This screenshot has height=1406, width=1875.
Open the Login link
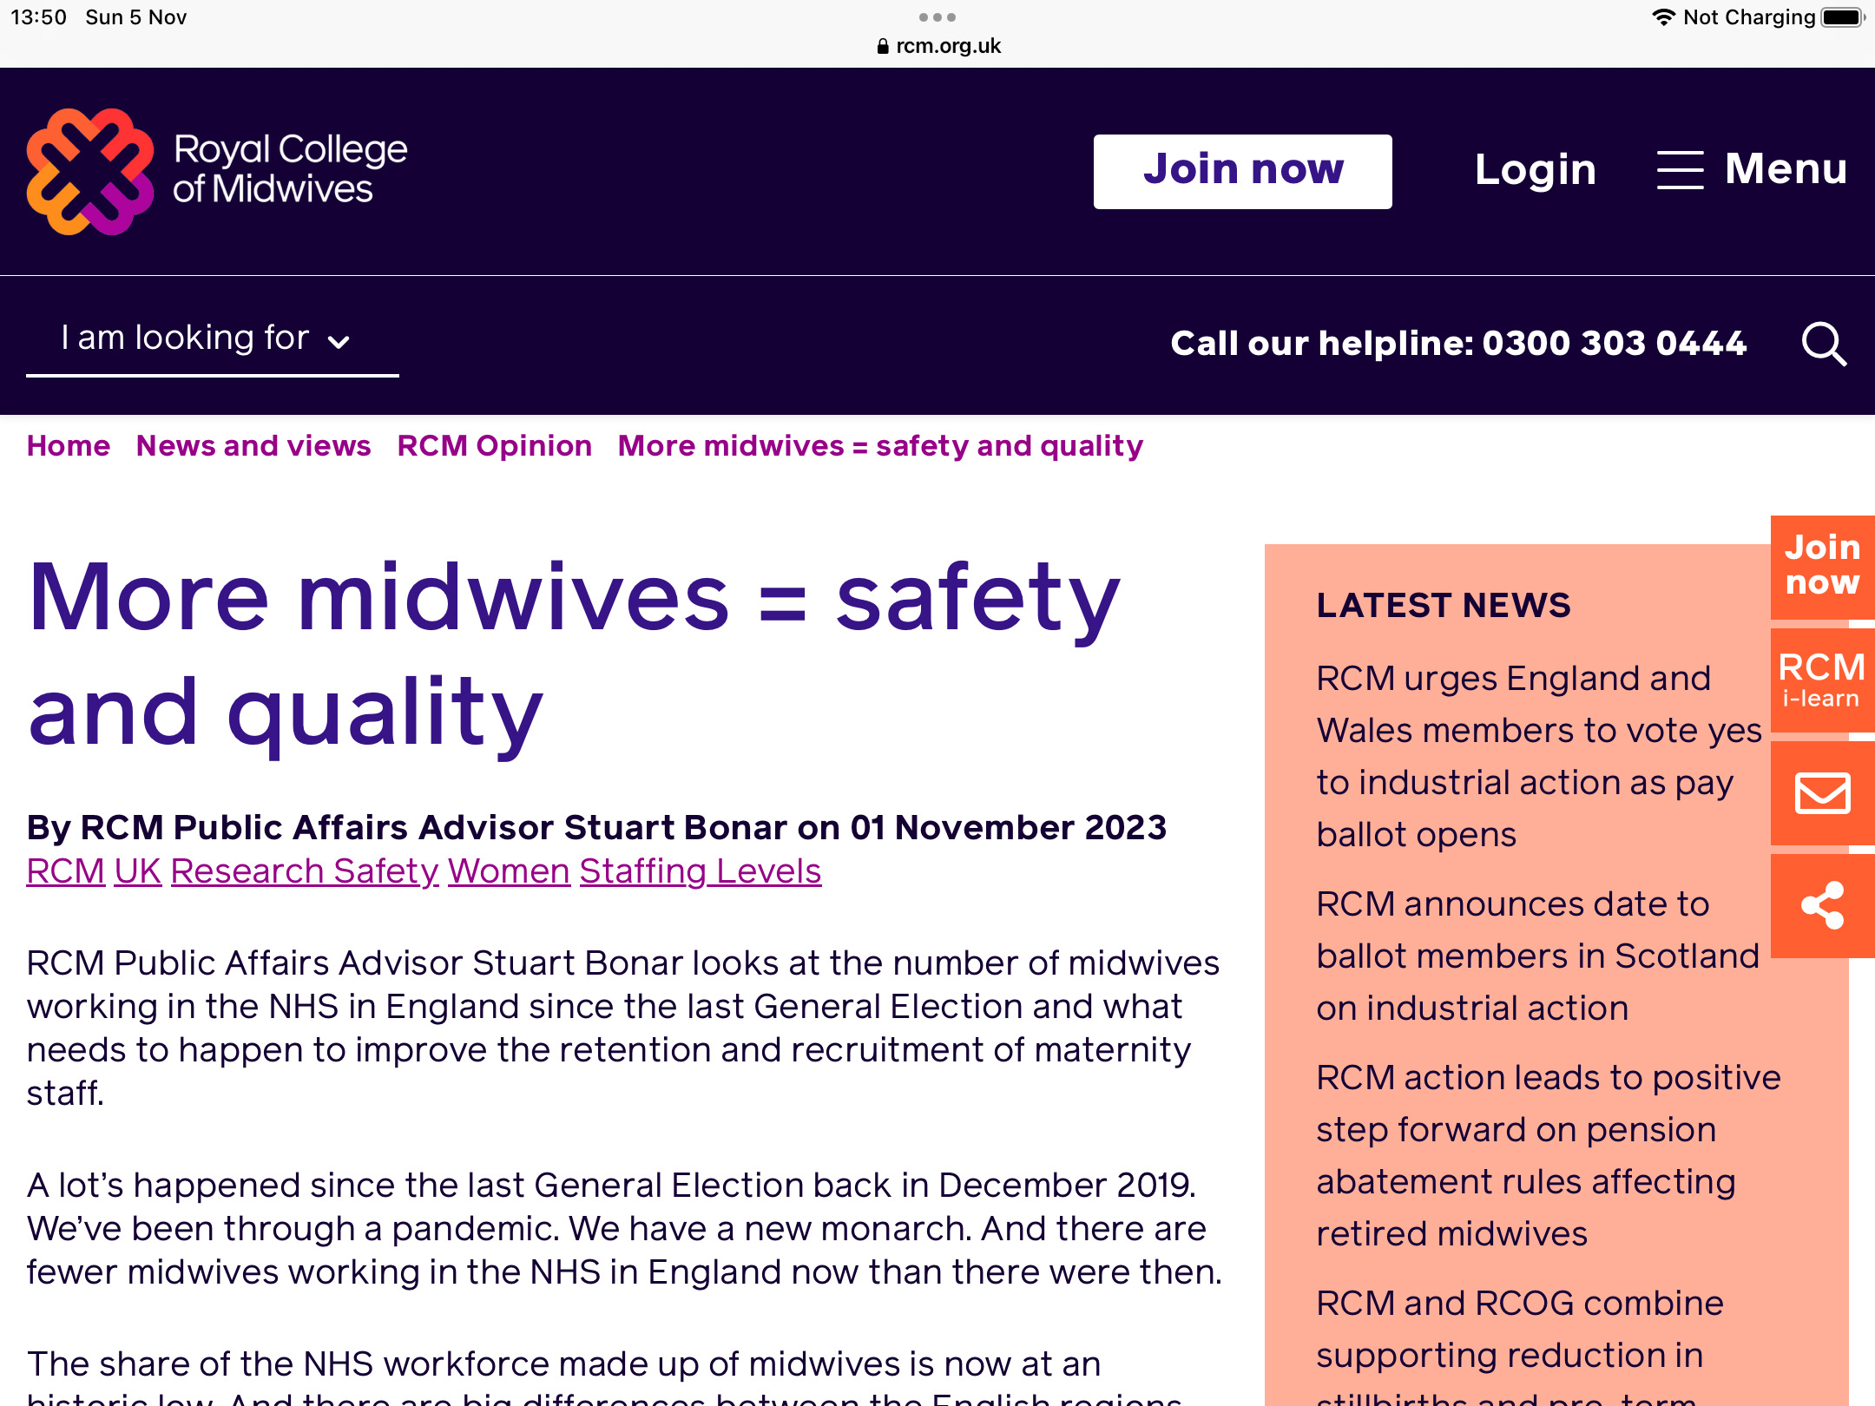tap(1535, 169)
